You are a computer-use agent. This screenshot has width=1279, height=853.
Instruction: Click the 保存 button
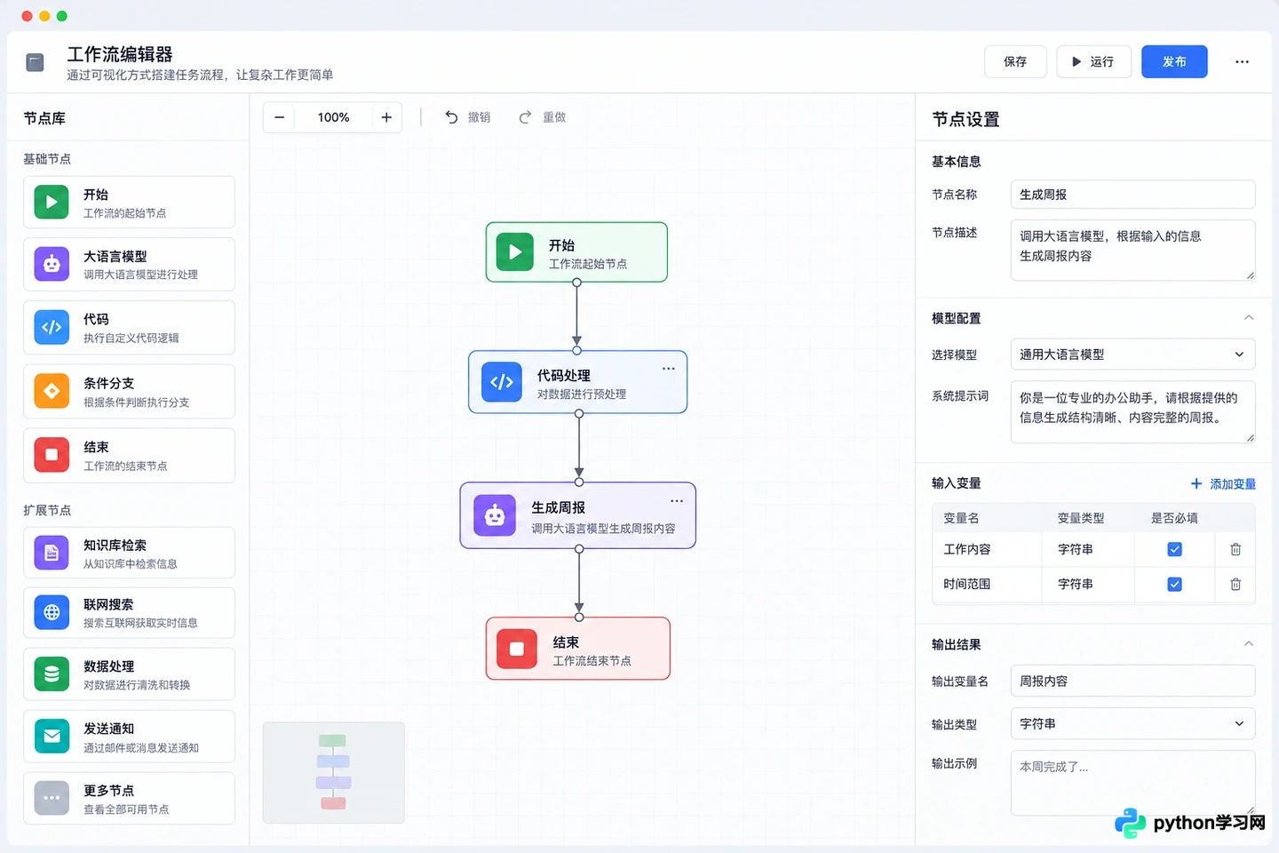pyautogui.click(x=1015, y=61)
